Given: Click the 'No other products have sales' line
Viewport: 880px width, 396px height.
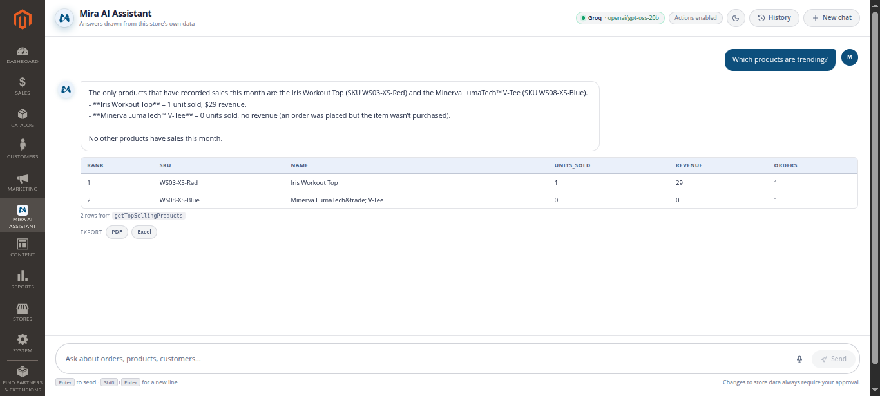Looking at the screenshot, I should tap(155, 138).
